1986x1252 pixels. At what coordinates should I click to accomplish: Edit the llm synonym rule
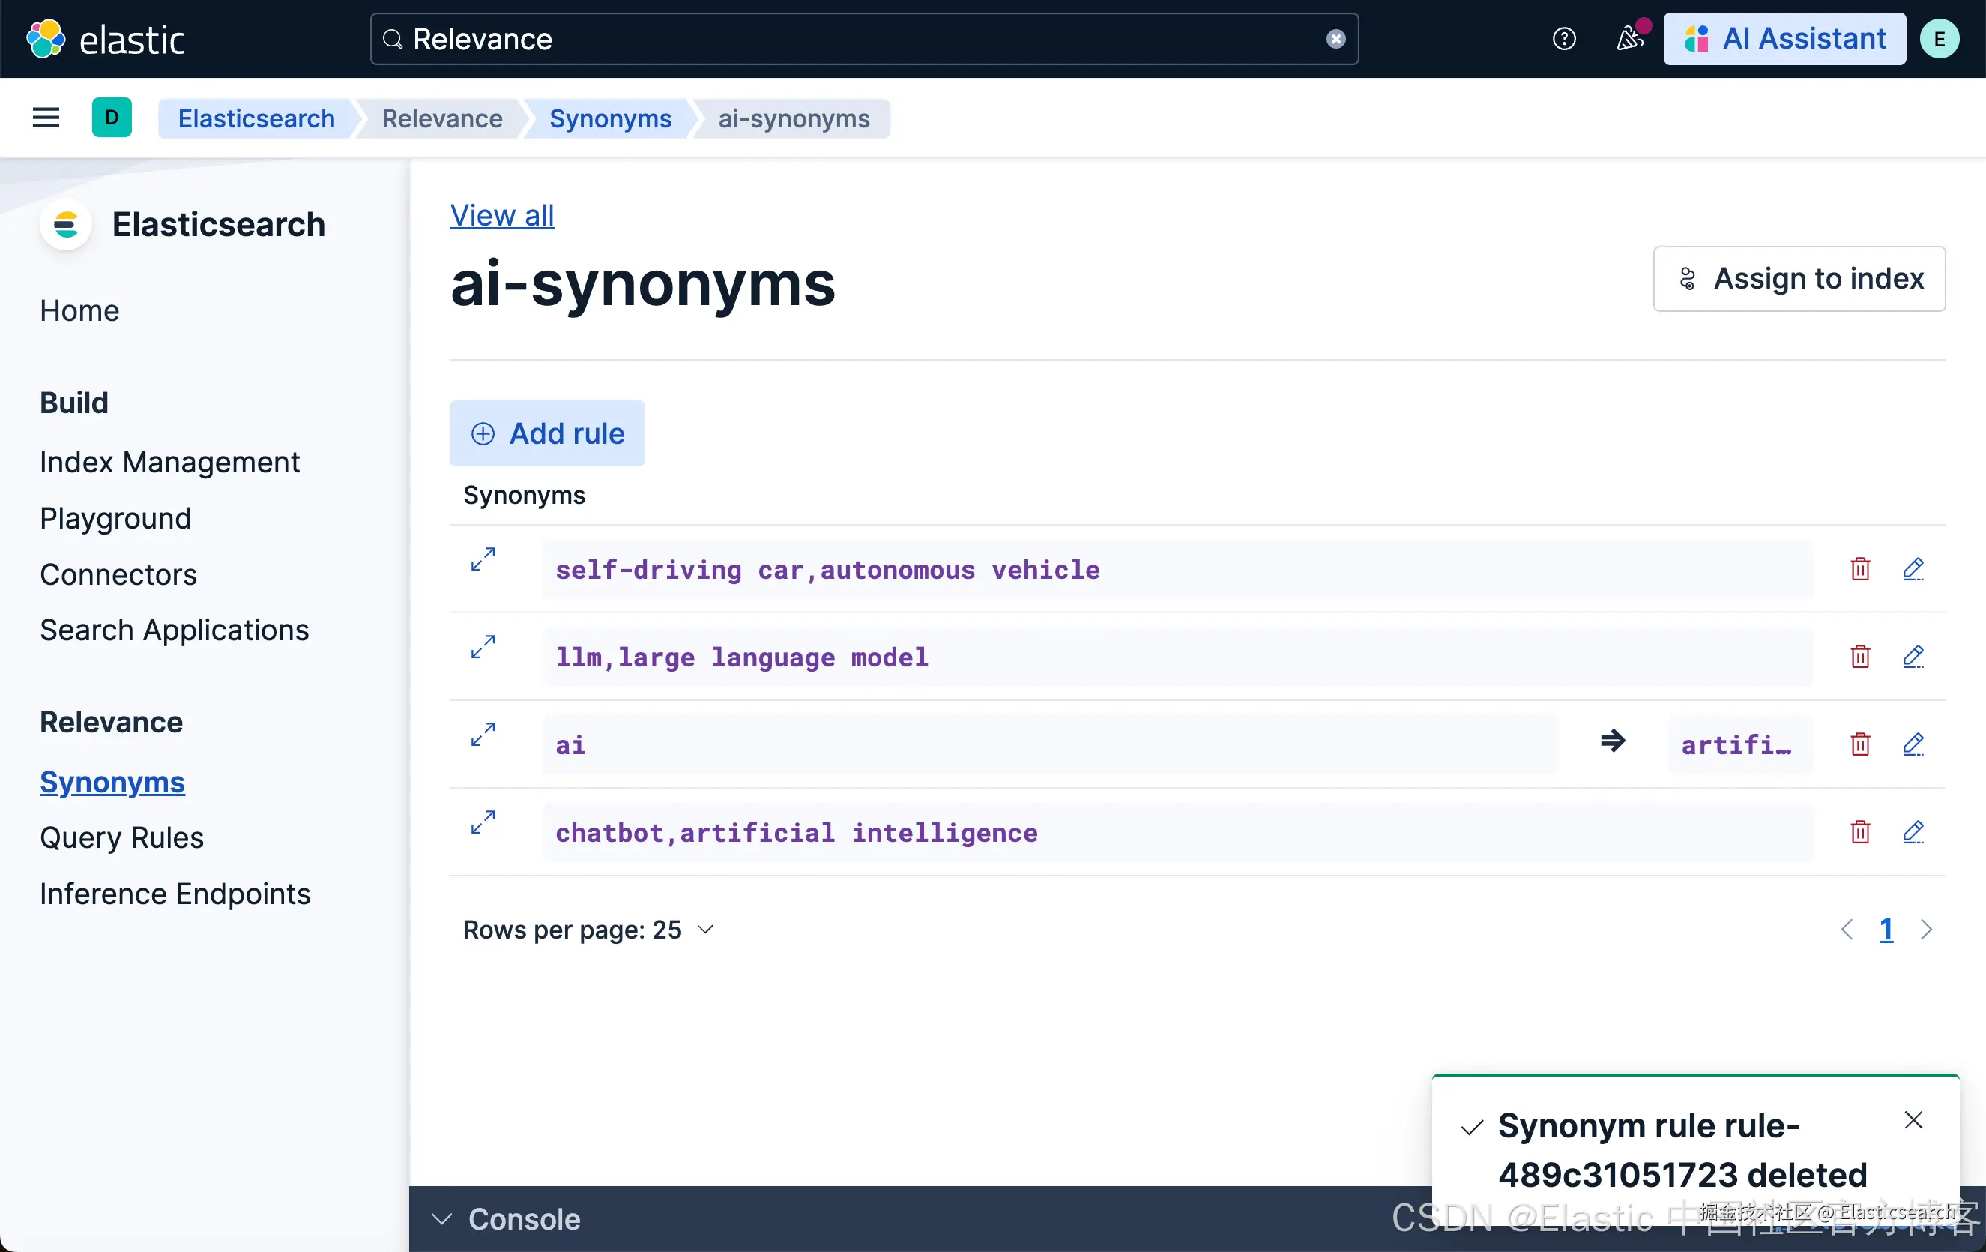point(1913,657)
